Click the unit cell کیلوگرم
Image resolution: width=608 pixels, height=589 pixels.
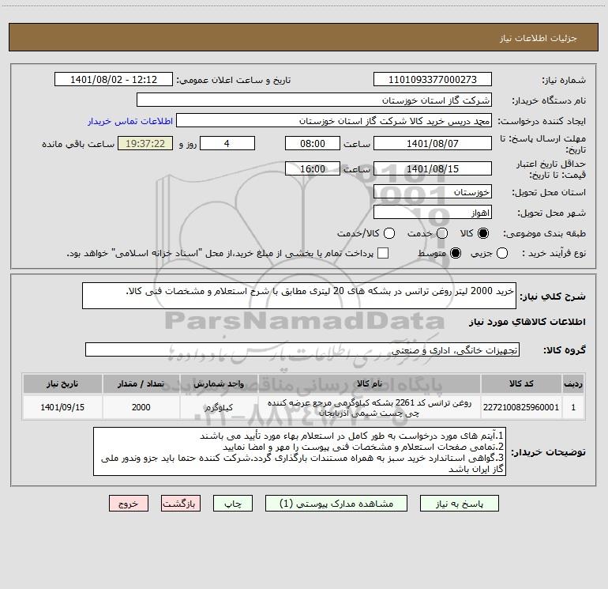click(x=219, y=407)
